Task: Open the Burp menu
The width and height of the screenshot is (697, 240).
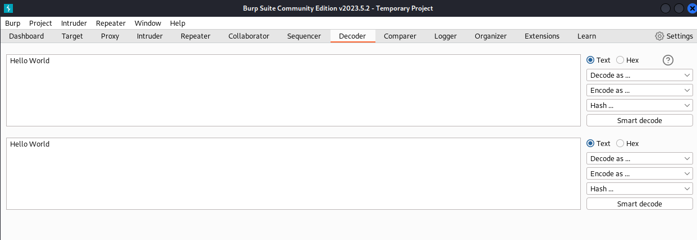Action: coord(12,23)
